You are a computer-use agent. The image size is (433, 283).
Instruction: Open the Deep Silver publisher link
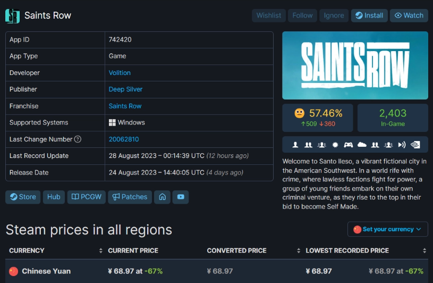pos(125,89)
